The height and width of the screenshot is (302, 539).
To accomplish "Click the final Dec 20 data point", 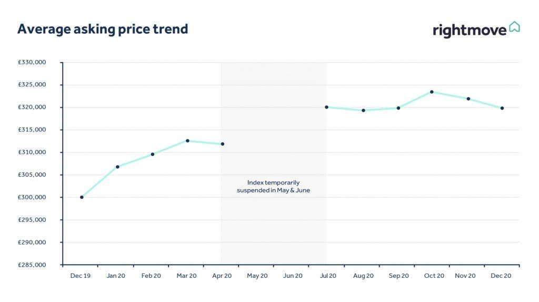I will point(502,108).
